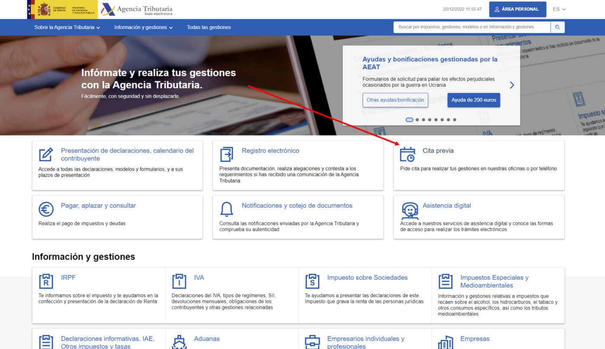Viewport: 605px width, 349px height.
Task: Click the euro icon for Pagar, aplazar y consultar
Action: point(46,209)
